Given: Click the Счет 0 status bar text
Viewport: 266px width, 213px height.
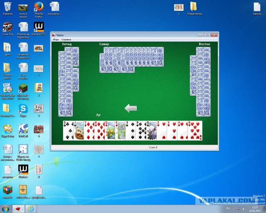Looking at the screenshot, I should pyautogui.click(x=153, y=147).
